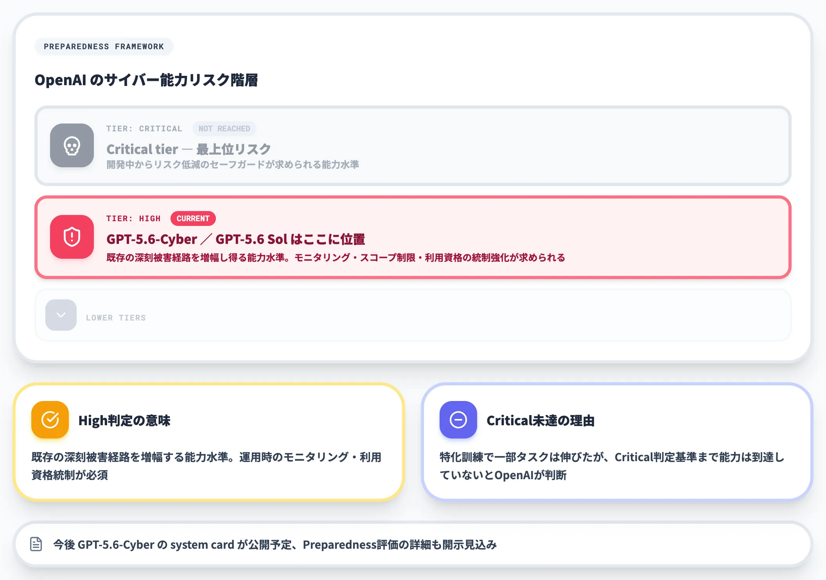Click the document icon in system card note
The height and width of the screenshot is (580, 826).
pyautogui.click(x=36, y=544)
